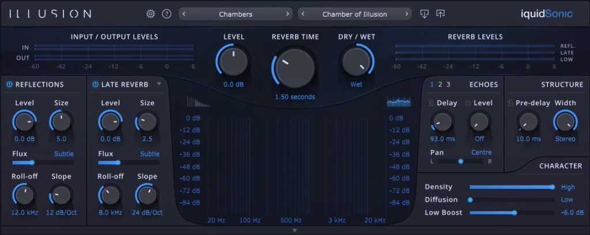Viewport: 590px width, 235px height.
Task: Select the blue spectrum display icon
Action: [398, 102]
